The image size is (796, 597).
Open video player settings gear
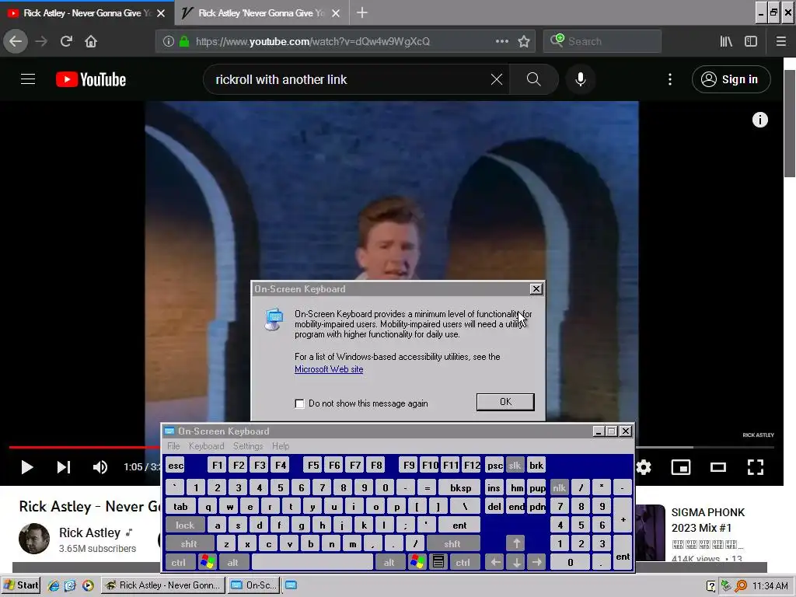point(643,467)
